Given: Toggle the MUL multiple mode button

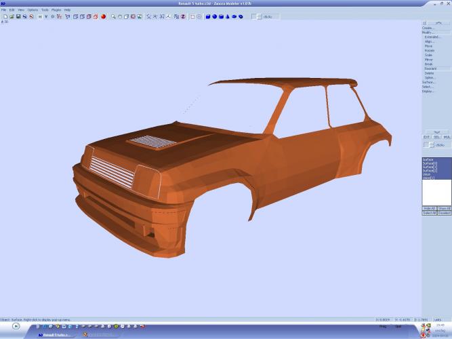Looking at the screenshot, I should click(446, 137).
